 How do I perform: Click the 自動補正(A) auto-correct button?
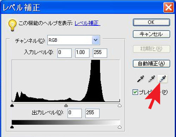tap(151, 64)
